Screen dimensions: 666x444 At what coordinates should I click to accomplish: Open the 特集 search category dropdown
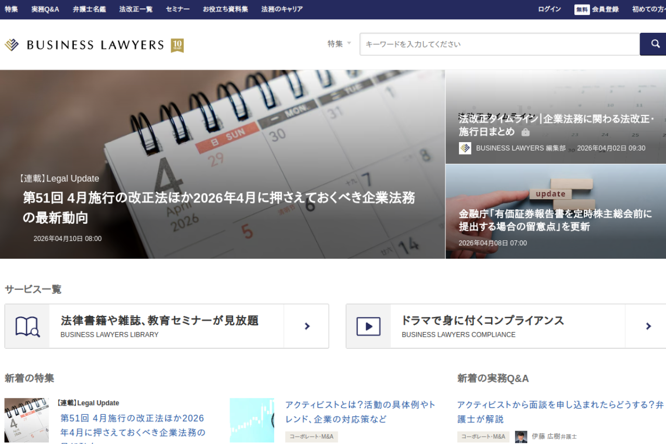[x=339, y=44]
